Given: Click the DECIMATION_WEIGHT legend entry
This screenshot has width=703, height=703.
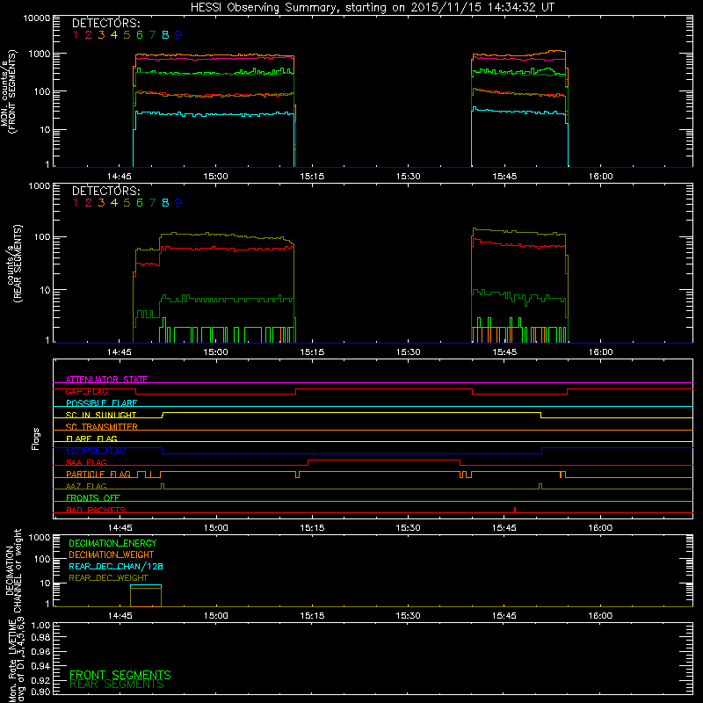Looking at the screenshot, I should pos(112,554).
